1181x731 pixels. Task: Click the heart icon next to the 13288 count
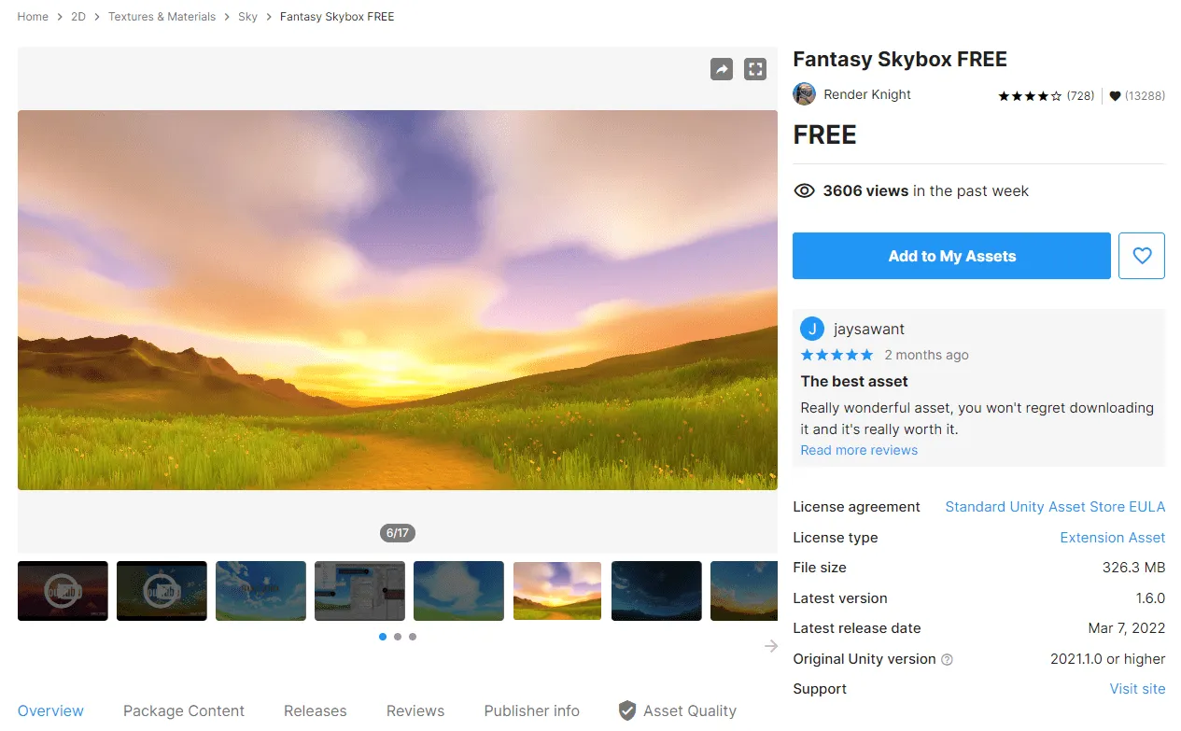tap(1115, 96)
